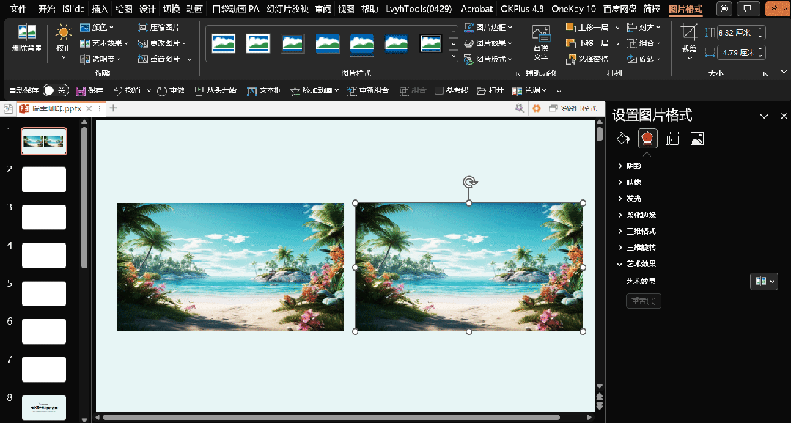Click the Open (打开) folder icon
Viewport: 791px width, 423px height.
point(481,91)
